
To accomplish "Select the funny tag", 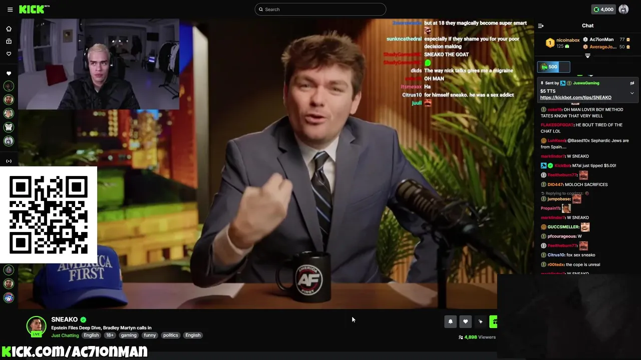I will (150, 335).
